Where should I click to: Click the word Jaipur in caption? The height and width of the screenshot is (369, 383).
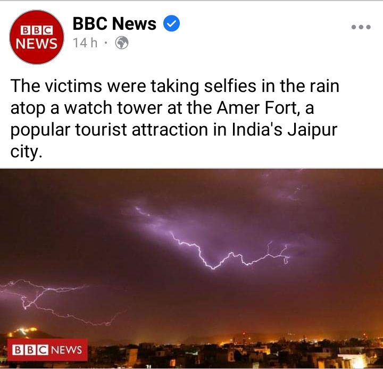312,130
